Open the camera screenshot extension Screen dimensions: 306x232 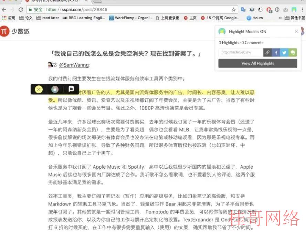coord(285,10)
